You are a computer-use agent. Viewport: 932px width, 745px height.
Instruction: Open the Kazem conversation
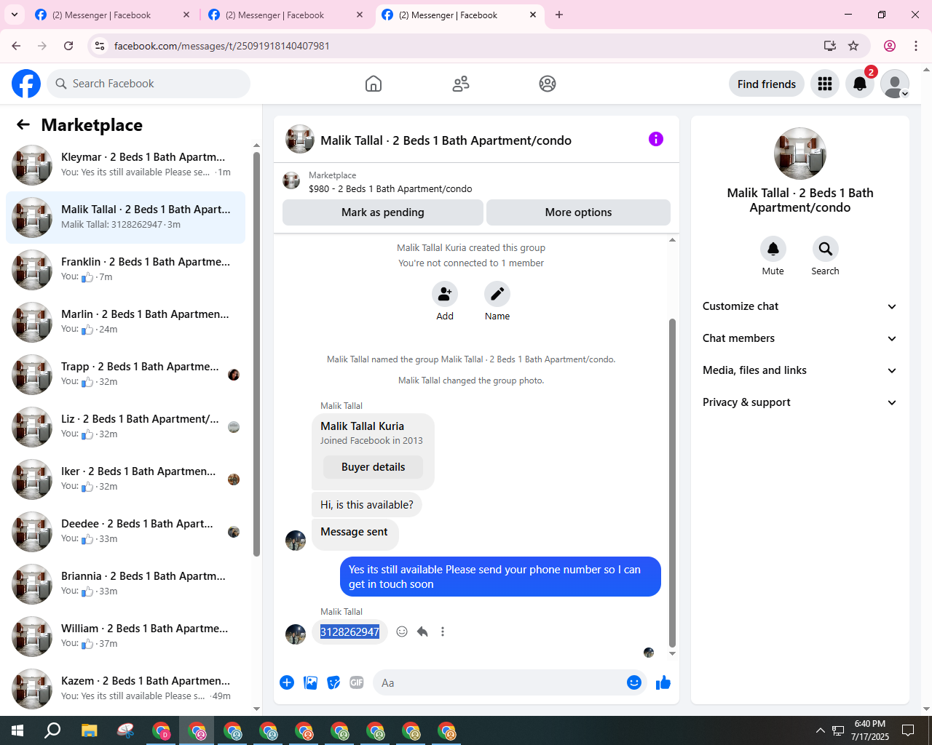click(125, 689)
